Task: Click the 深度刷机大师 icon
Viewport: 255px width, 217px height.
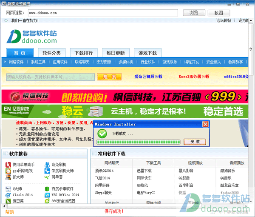Action: tap(47, 171)
